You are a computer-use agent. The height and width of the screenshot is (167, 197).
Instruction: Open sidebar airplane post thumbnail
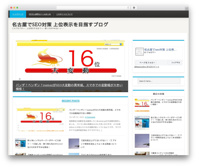coord(142,141)
